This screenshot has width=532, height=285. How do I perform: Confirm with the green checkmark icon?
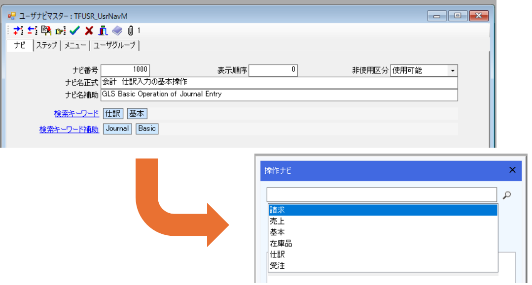74,31
